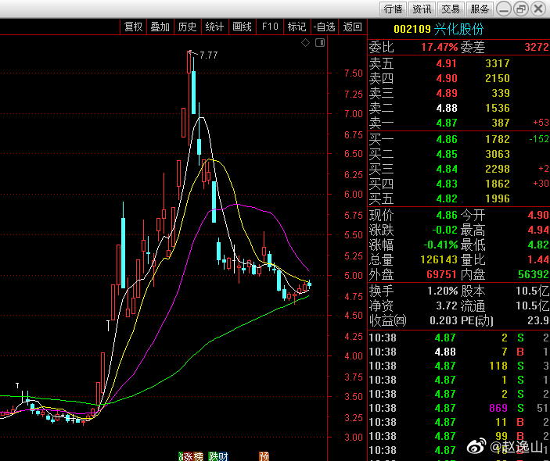This screenshot has width=550, height=461.
Task: Click the 外盘 value 69751
Action: tap(441, 274)
